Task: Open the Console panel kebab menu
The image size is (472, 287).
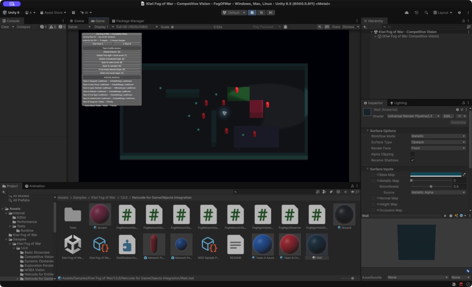Action: (63, 21)
